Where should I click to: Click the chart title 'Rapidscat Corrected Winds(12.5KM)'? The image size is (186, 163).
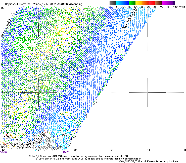(29, 4)
